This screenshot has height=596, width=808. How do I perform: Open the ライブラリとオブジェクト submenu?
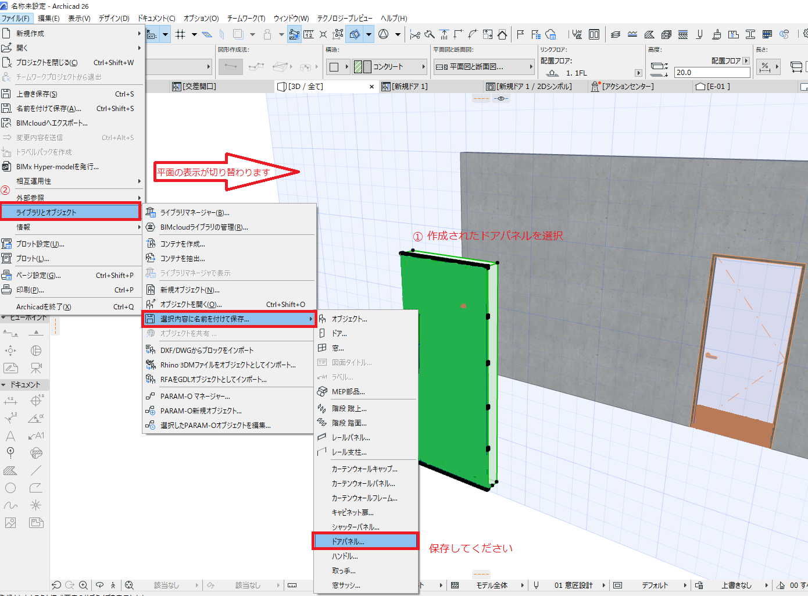70,212
